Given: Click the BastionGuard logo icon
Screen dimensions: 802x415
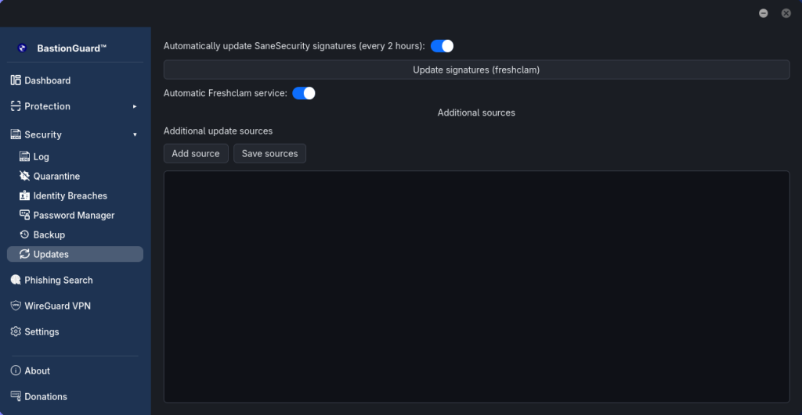Looking at the screenshot, I should (x=22, y=48).
